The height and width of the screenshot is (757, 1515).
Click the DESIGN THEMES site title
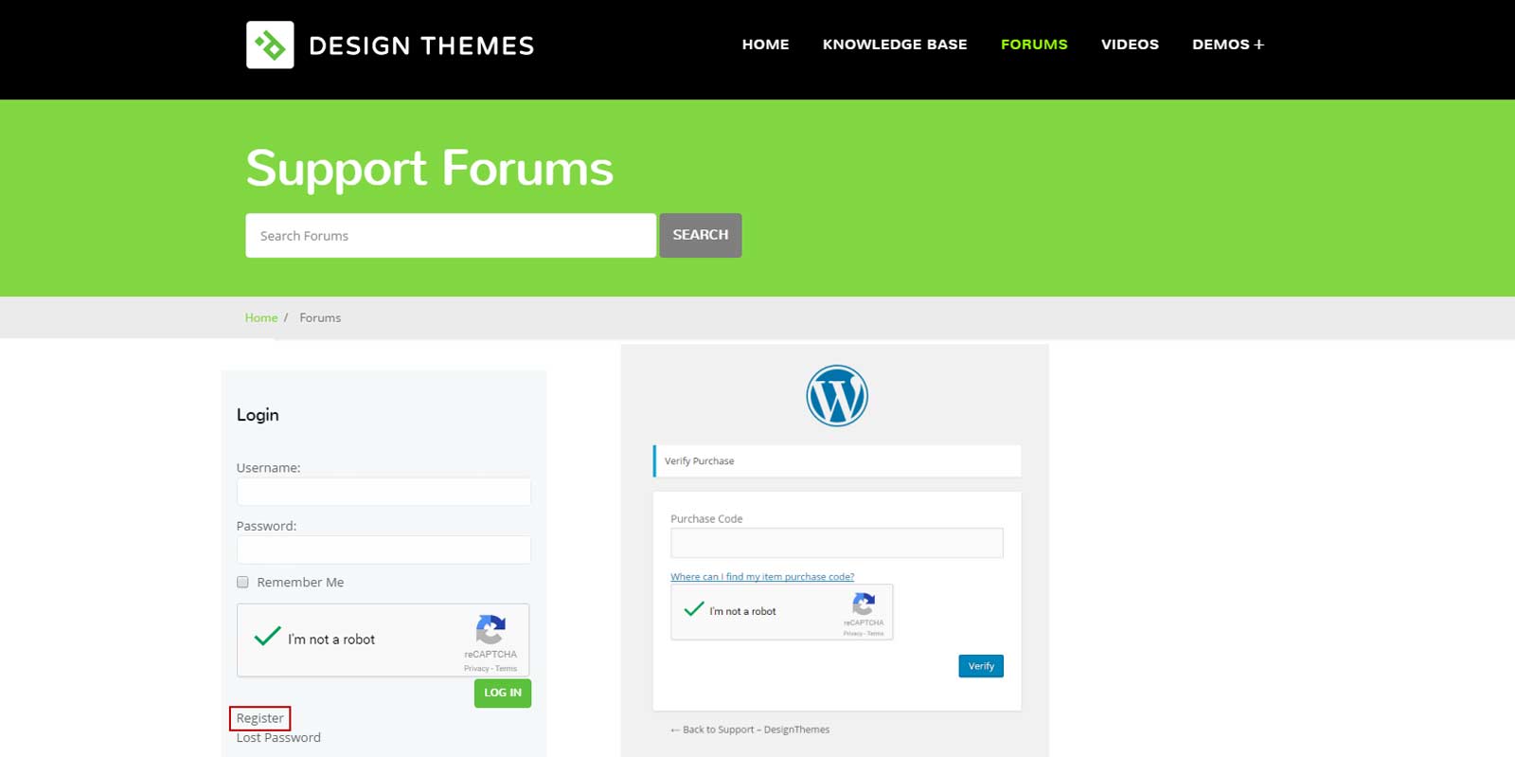[421, 45]
